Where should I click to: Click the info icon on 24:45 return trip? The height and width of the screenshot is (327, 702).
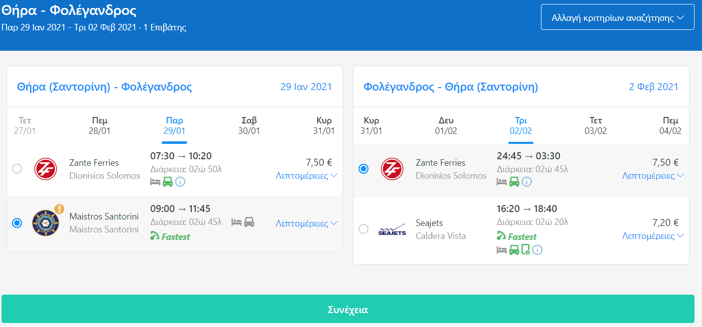point(527,182)
